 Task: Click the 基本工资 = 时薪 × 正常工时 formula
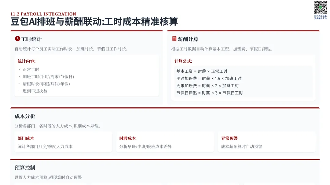[202, 72]
